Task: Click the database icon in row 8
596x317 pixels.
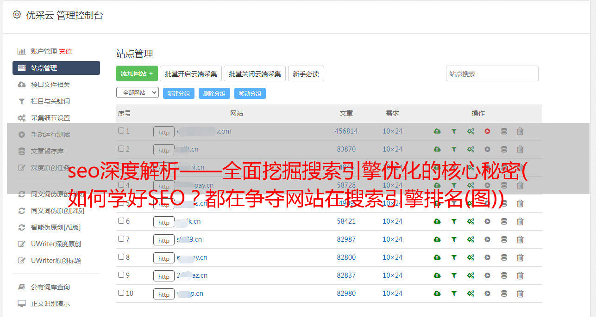Action: click(504, 257)
